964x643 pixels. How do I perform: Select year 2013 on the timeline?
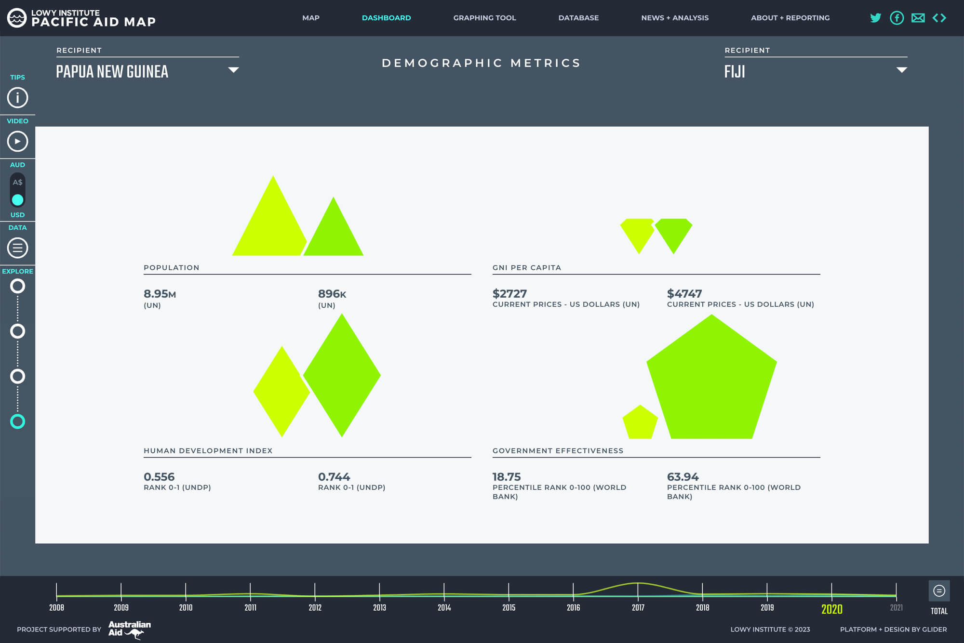click(379, 607)
